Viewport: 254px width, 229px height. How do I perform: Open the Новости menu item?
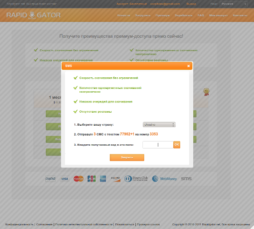pyautogui.click(x=124, y=15)
